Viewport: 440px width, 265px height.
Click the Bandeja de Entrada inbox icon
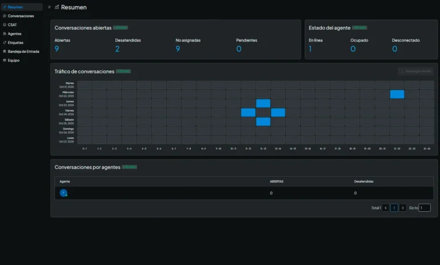(5, 51)
